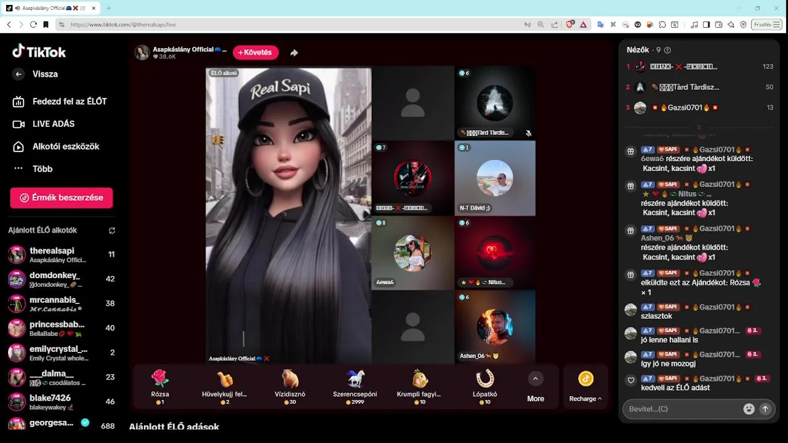Open ___dalma__ live stream
788x443 pixels.
(62, 378)
